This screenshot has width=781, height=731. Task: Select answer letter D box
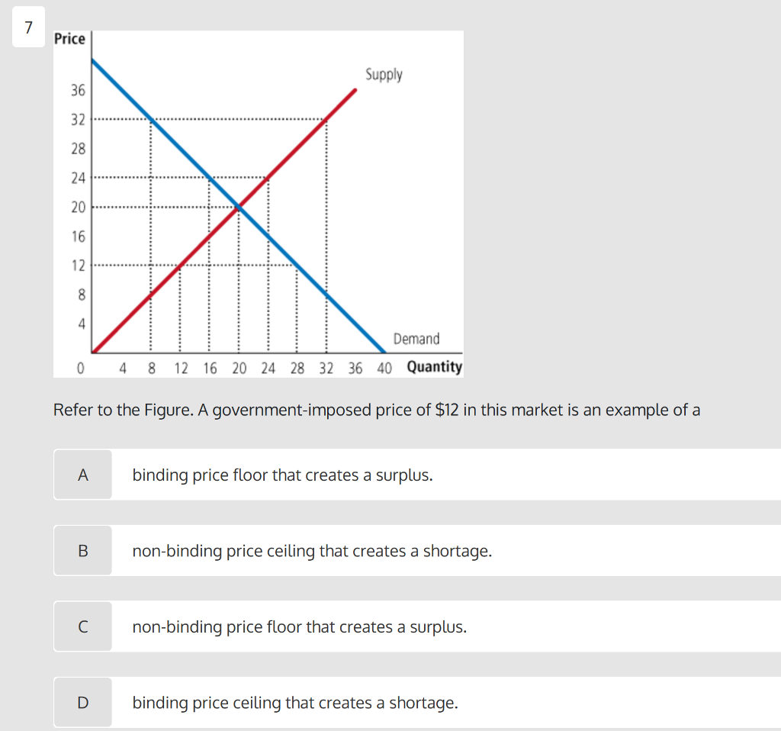coord(82,702)
